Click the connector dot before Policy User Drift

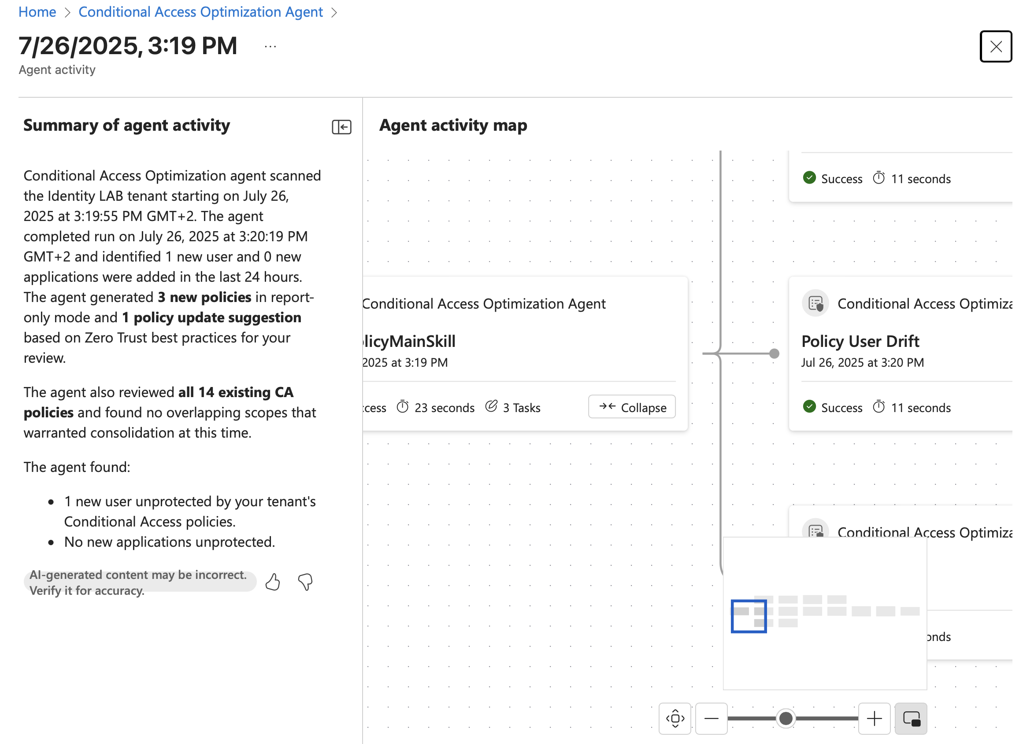tap(774, 354)
